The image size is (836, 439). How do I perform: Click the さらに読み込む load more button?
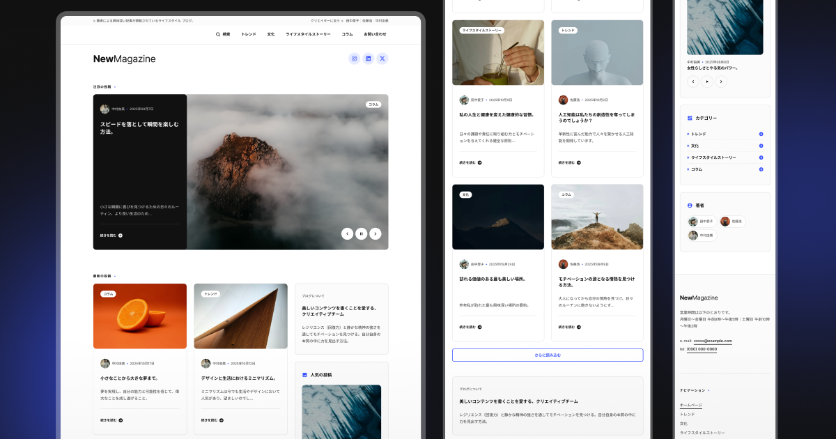pos(548,355)
